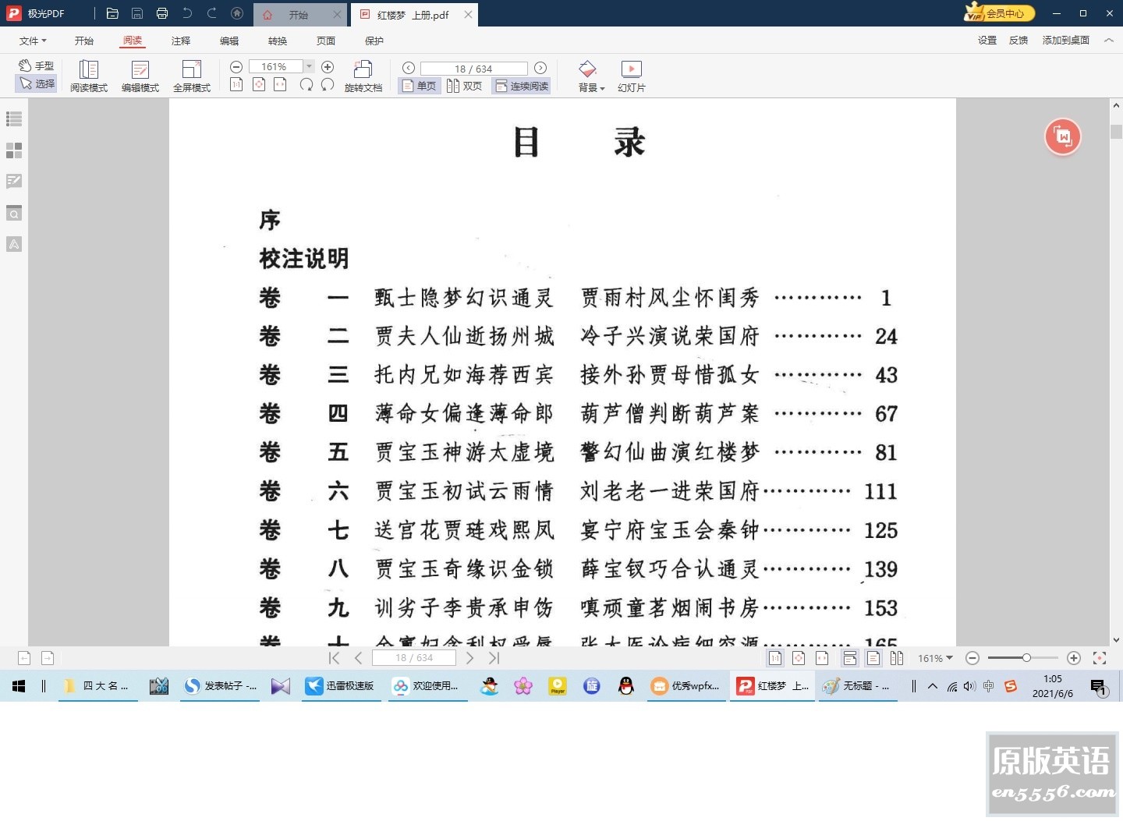
Task: Open the outline/bookmarks sidebar panel
Action: [x=14, y=119]
